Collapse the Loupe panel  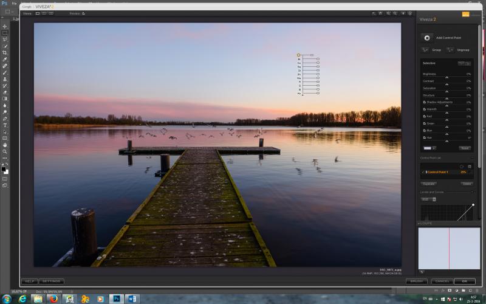click(x=419, y=223)
